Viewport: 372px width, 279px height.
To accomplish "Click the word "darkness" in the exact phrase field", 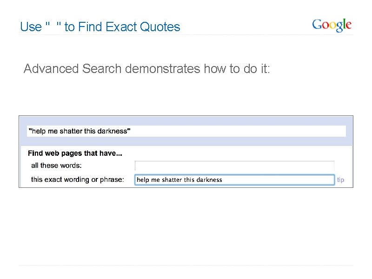I will coord(209,180).
